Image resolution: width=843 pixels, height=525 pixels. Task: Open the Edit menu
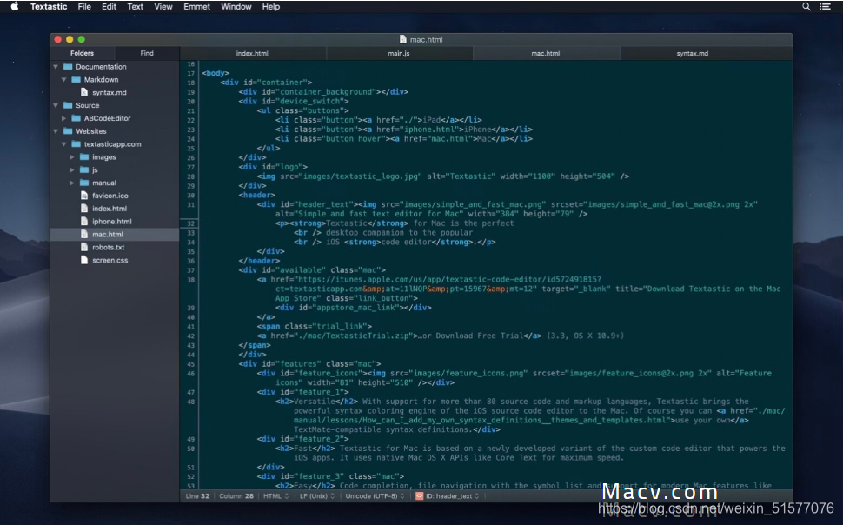tap(110, 6)
